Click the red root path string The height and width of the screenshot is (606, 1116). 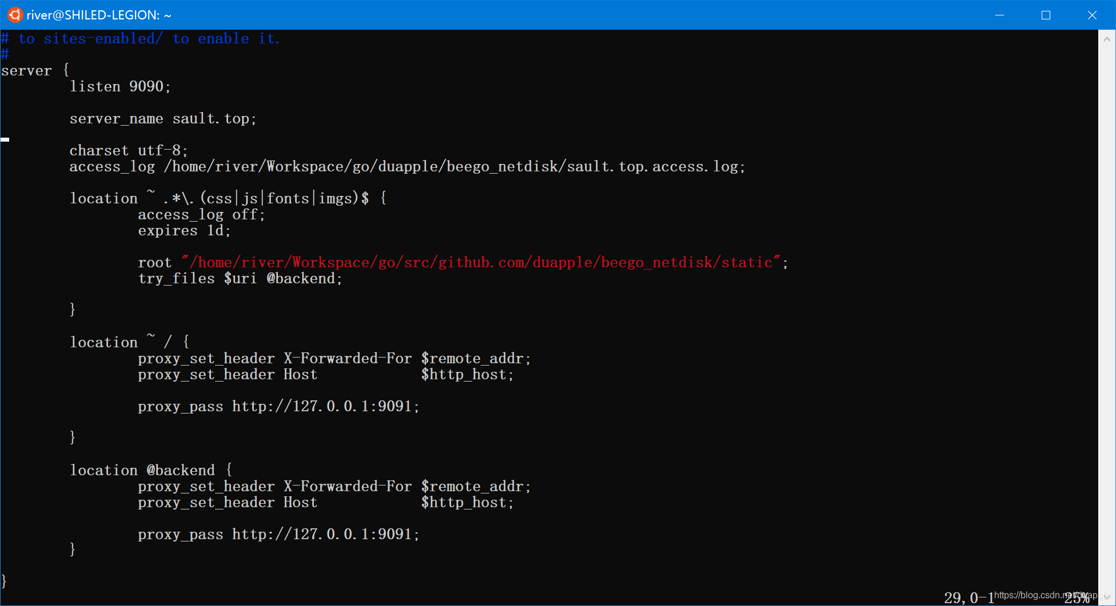click(x=481, y=262)
